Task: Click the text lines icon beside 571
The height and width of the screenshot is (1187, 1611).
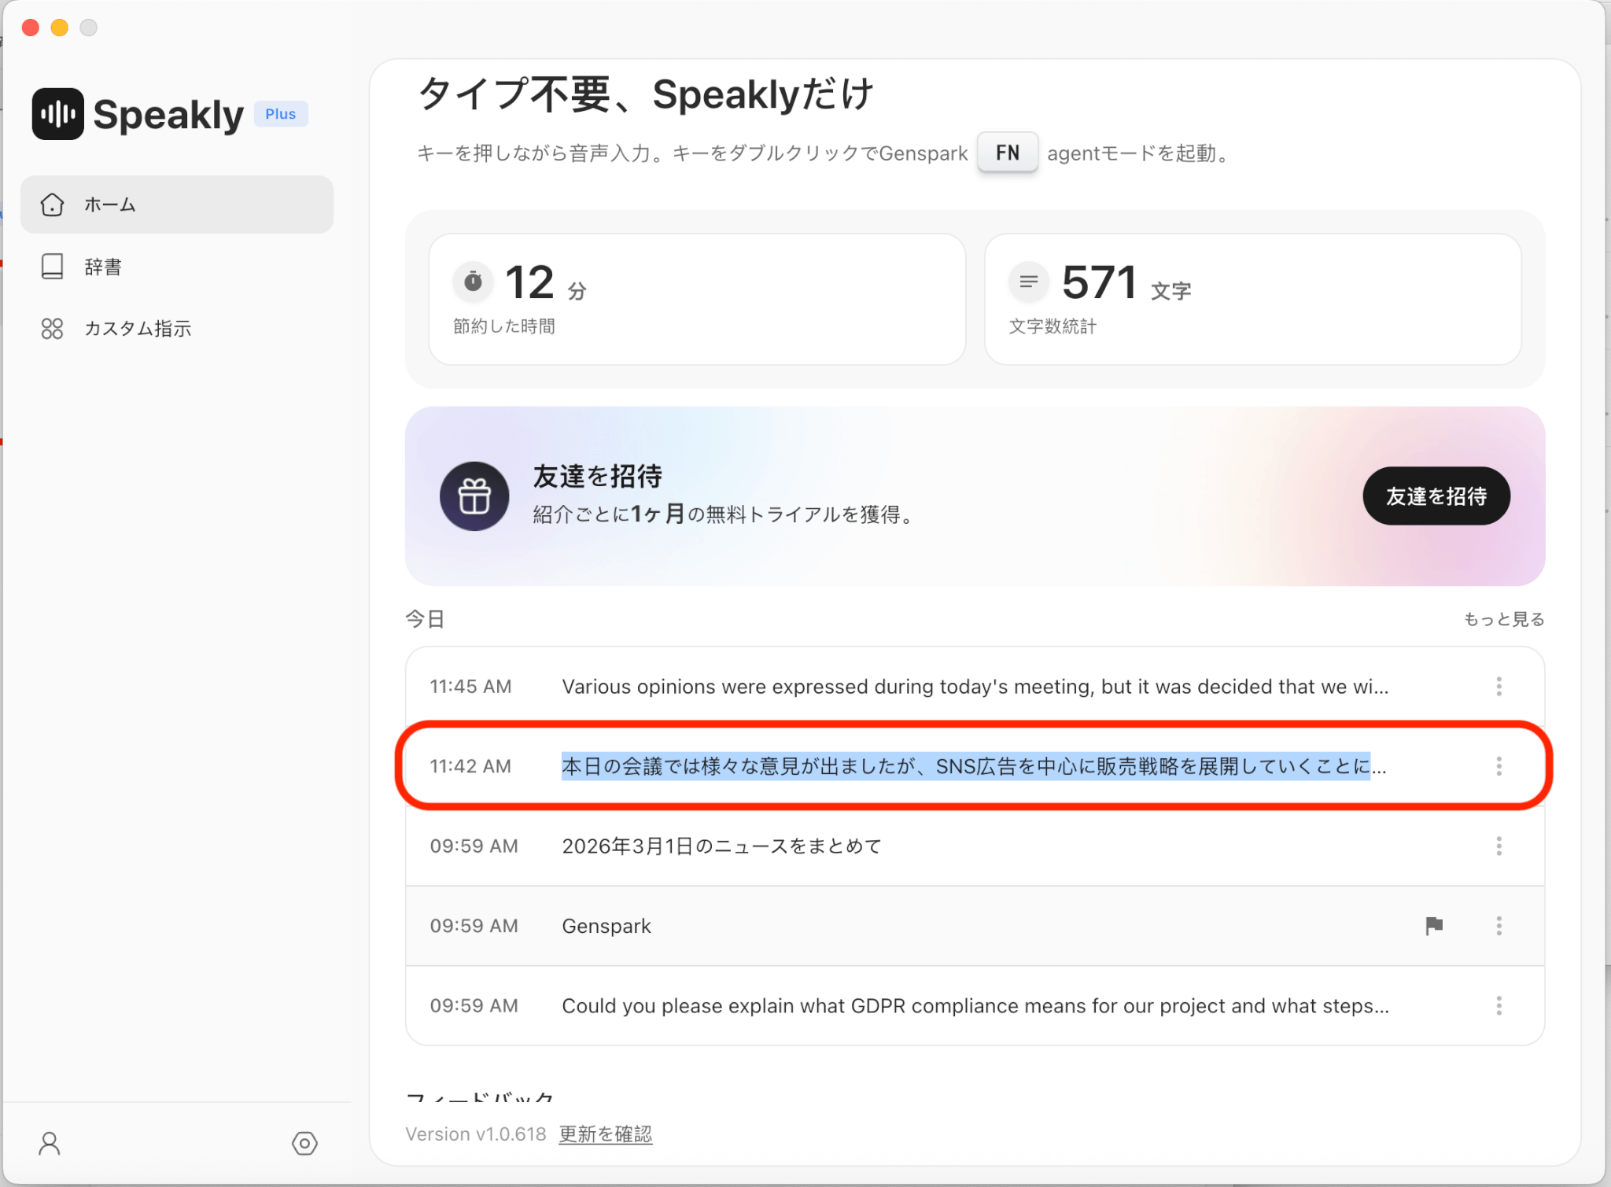Action: 1028,282
